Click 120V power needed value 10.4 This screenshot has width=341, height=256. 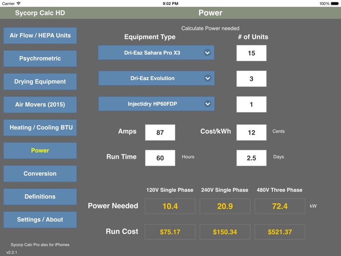point(170,206)
